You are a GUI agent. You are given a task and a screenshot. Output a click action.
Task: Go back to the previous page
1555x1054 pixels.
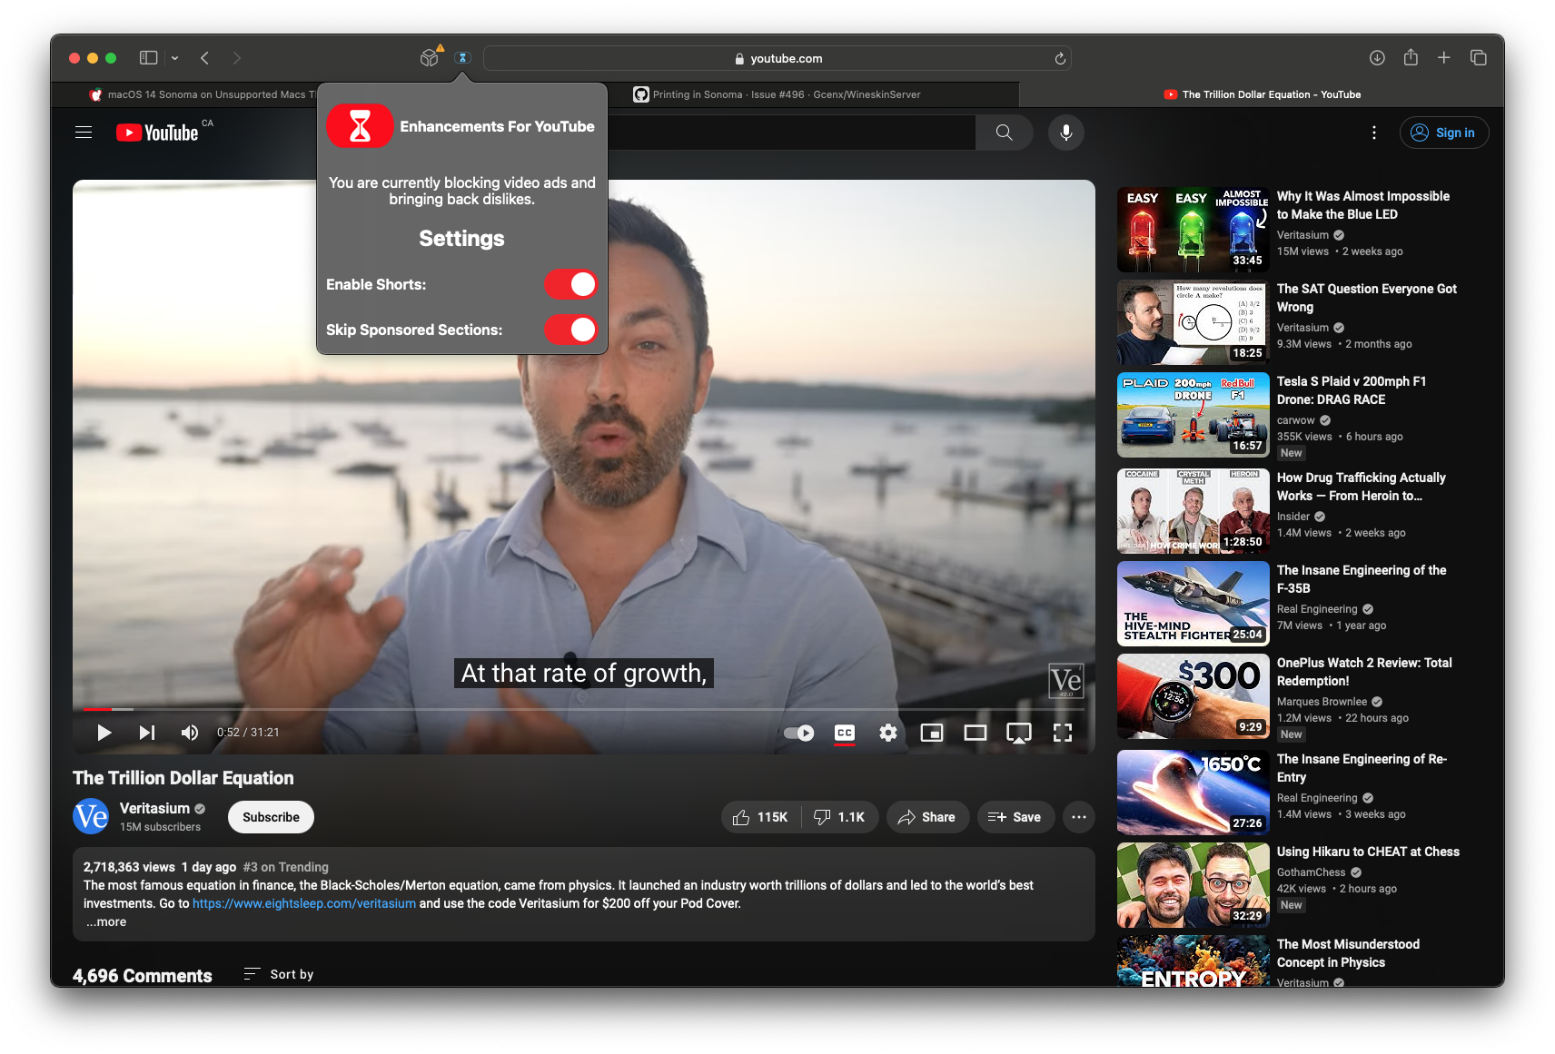[205, 58]
